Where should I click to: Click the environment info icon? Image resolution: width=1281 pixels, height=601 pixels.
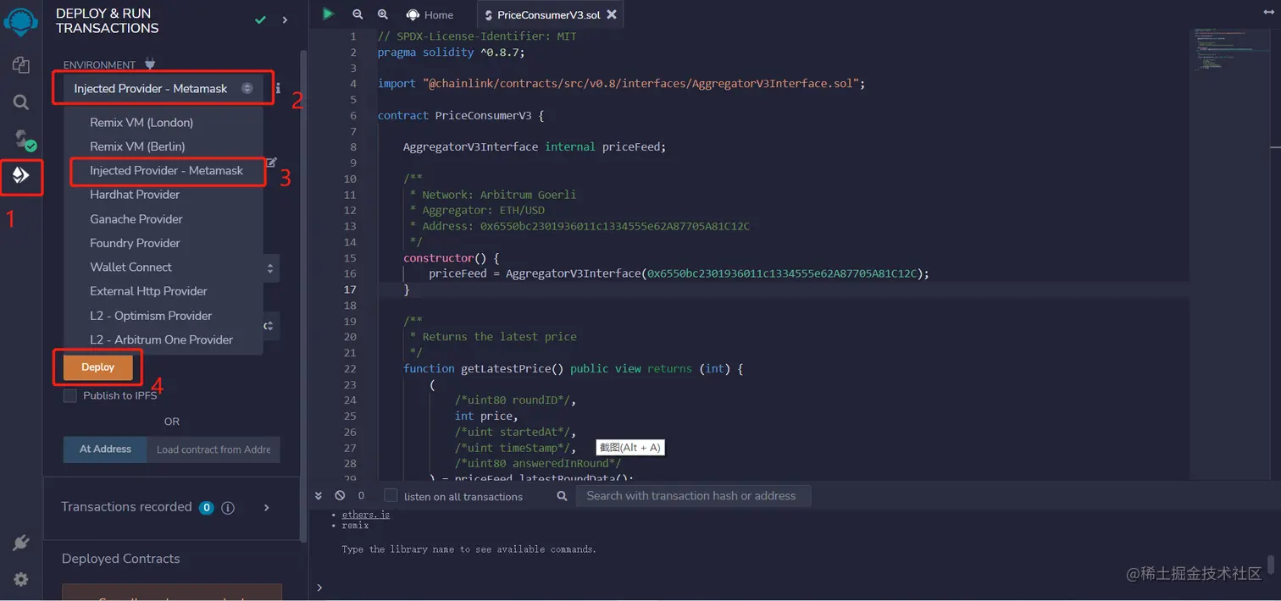278,88
